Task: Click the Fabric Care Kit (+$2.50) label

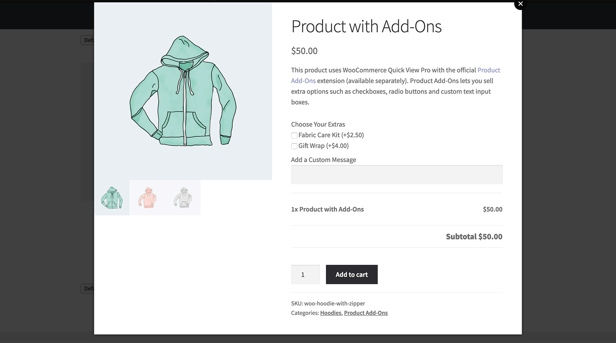Action: (331, 135)
